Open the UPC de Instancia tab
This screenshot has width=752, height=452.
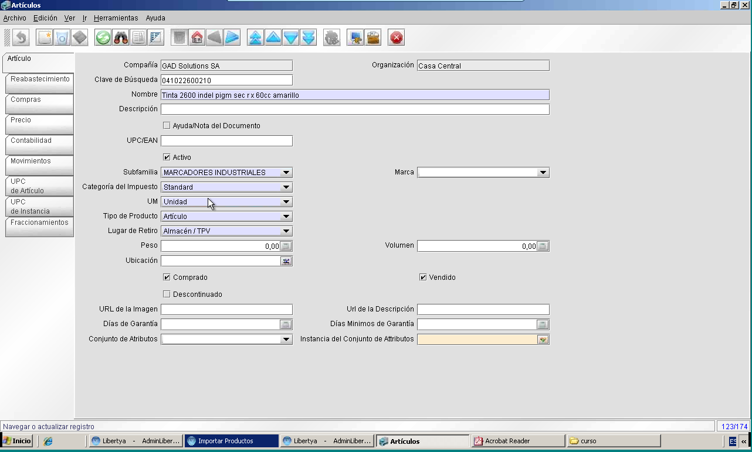click(x=39, y=206)
